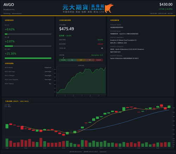Click the orange bull logo icon

[x=109, y=8]
